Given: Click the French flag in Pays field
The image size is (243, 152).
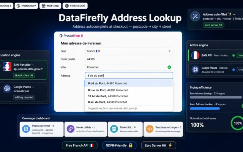Looking at the screenshot, I should click(98, 51).
